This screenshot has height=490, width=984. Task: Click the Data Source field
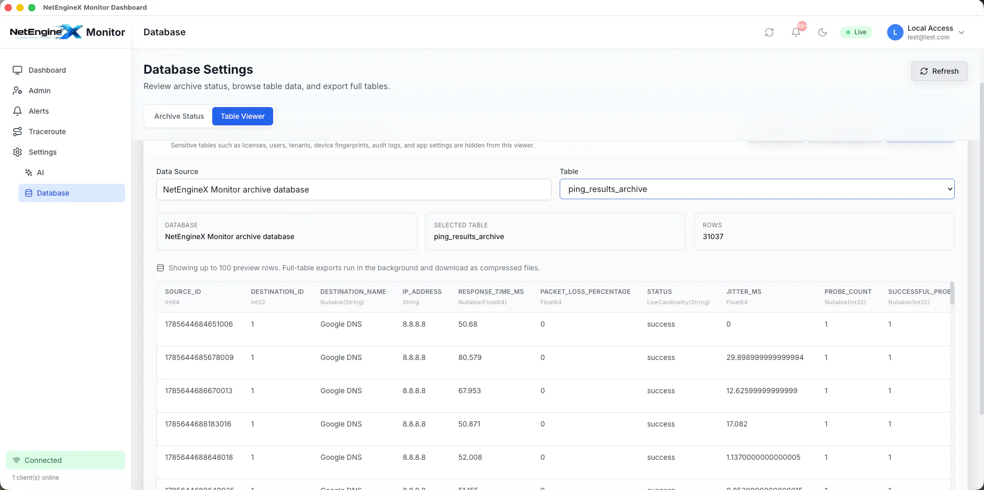point(354,189)
